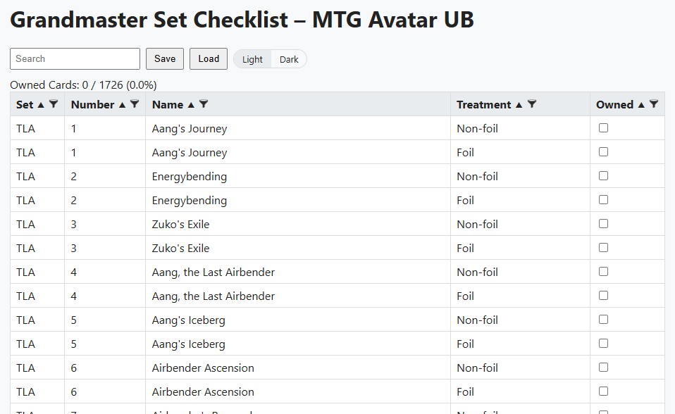Open the Owned column filter menu
The image size is (675, 414).
pos(655,104)
